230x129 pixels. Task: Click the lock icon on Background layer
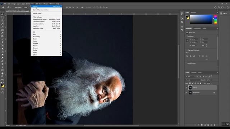pyautogui.click(x=214, y=92)
